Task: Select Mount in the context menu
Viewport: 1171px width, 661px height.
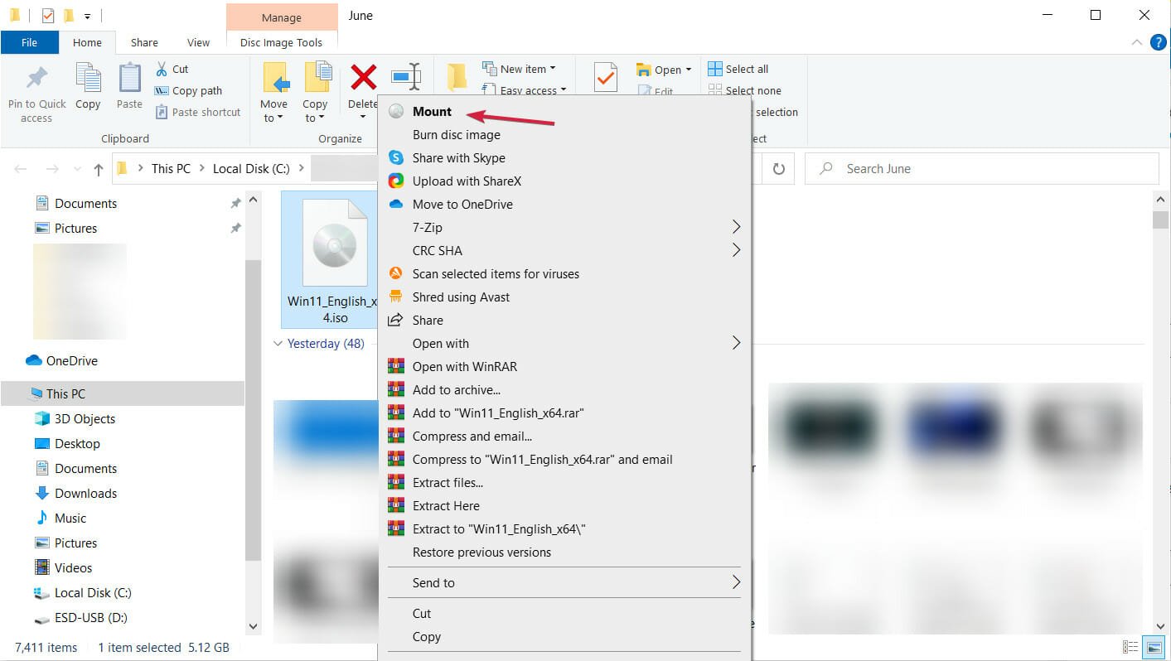Action: pos(564,111)
